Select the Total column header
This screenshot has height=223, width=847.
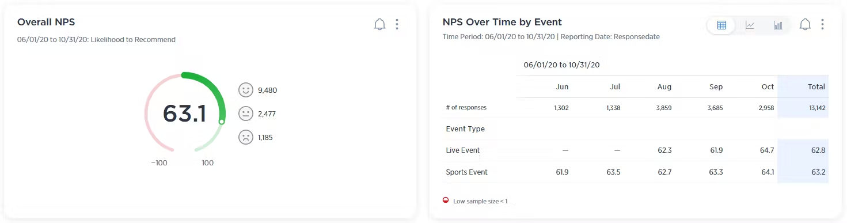tap(816, 87)
